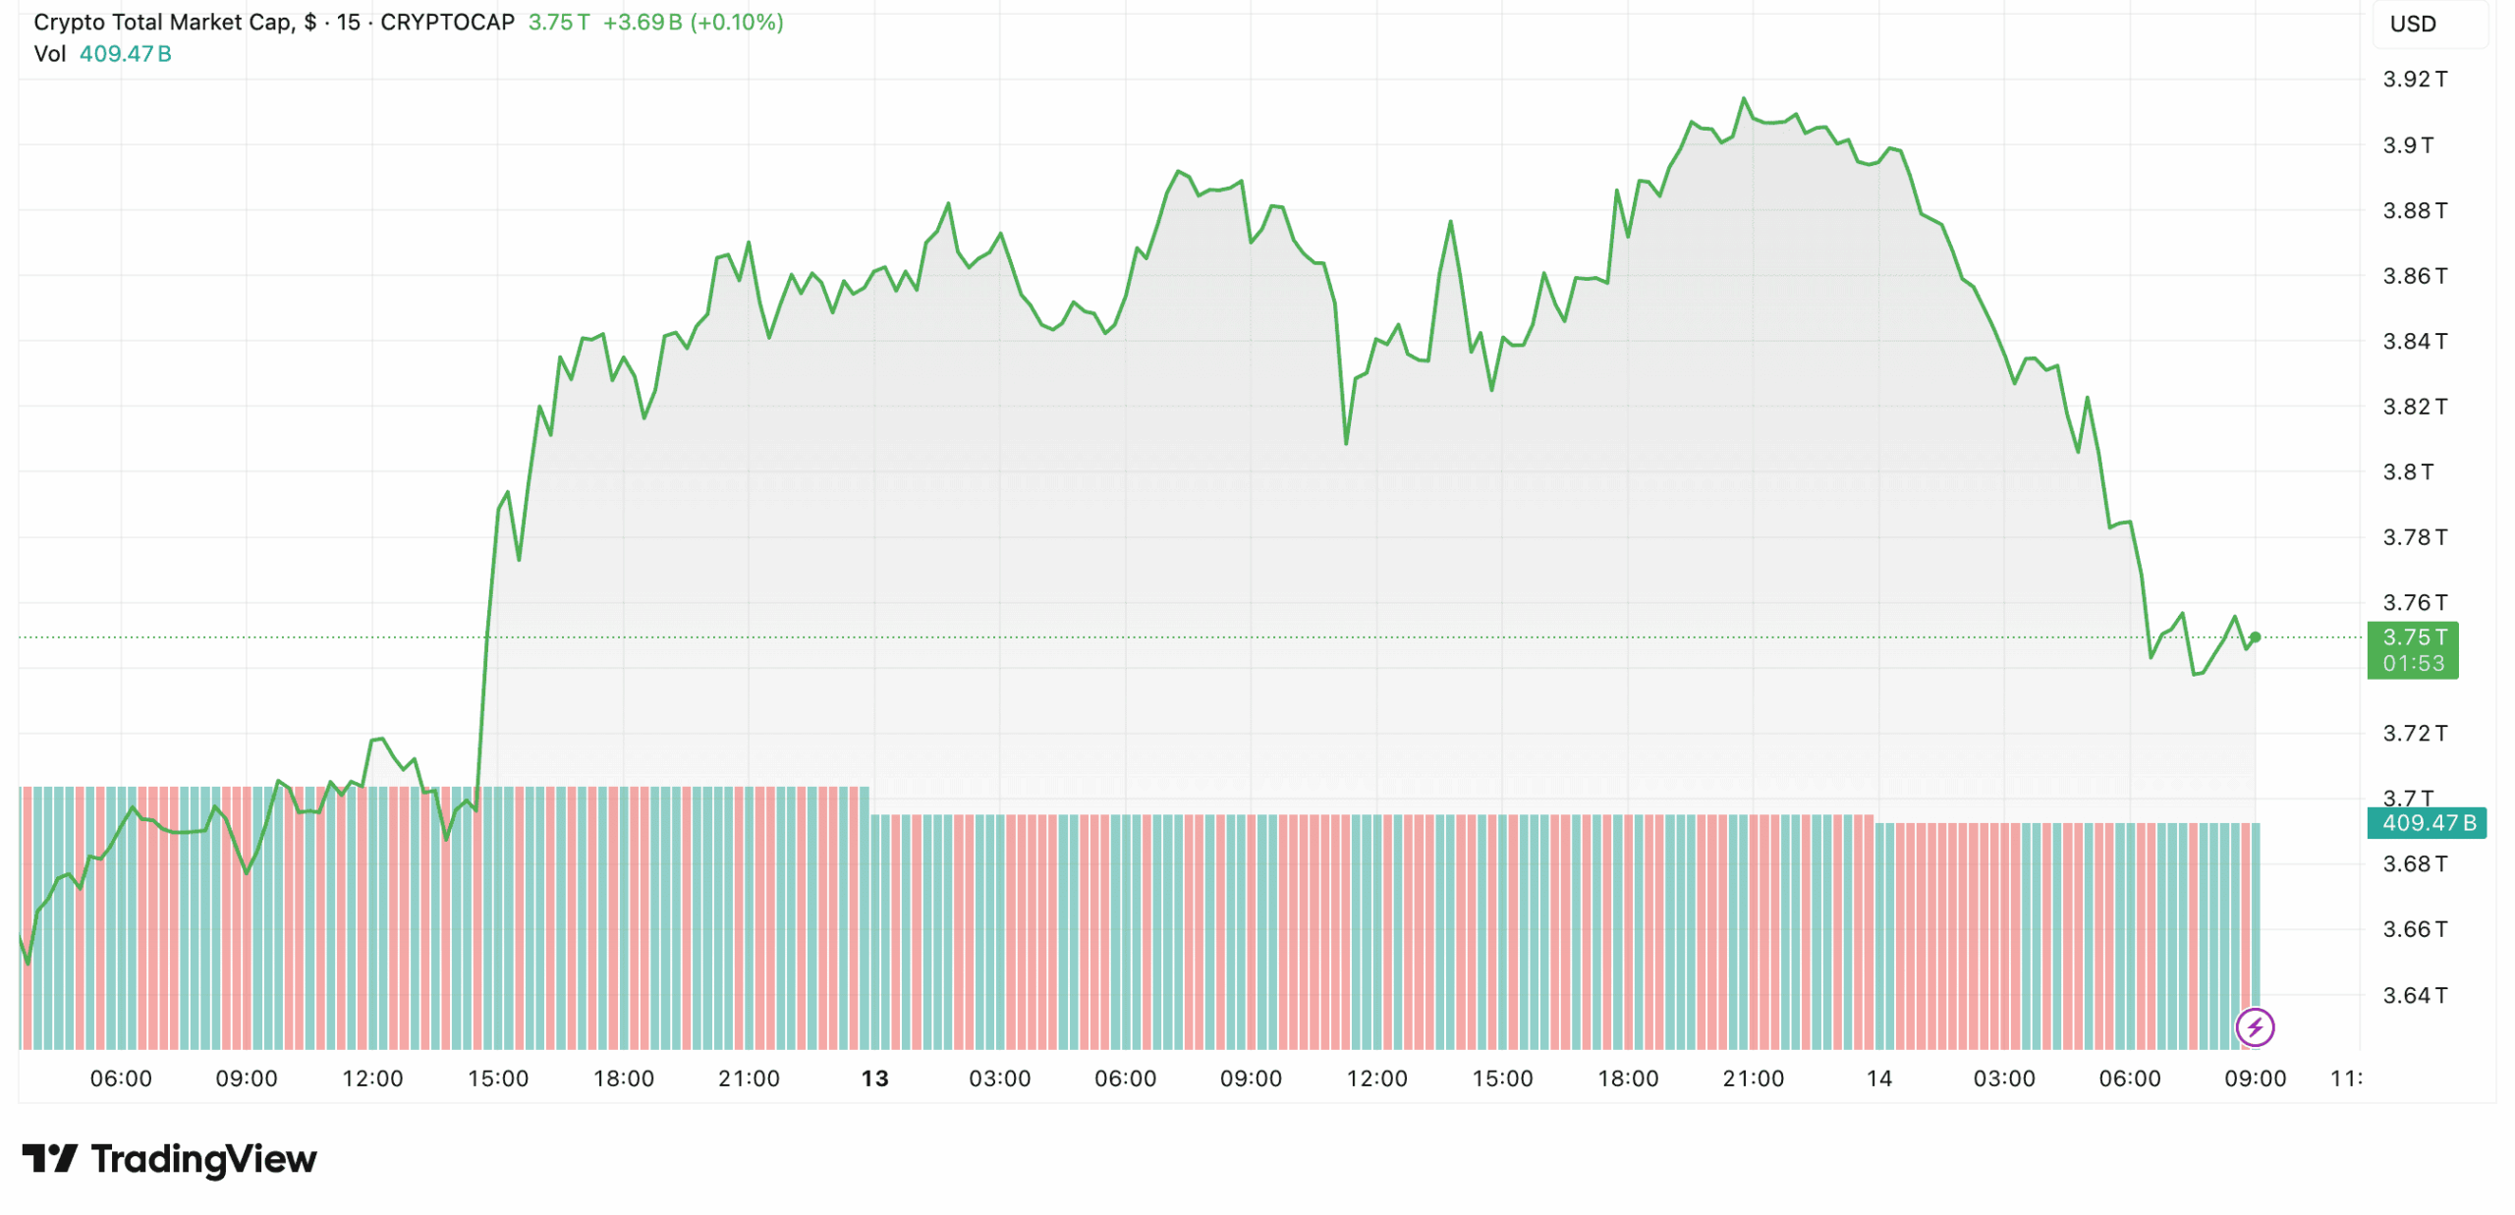
Task: Click the 3.84 T price axis label
Action: tap(2414, 341)
